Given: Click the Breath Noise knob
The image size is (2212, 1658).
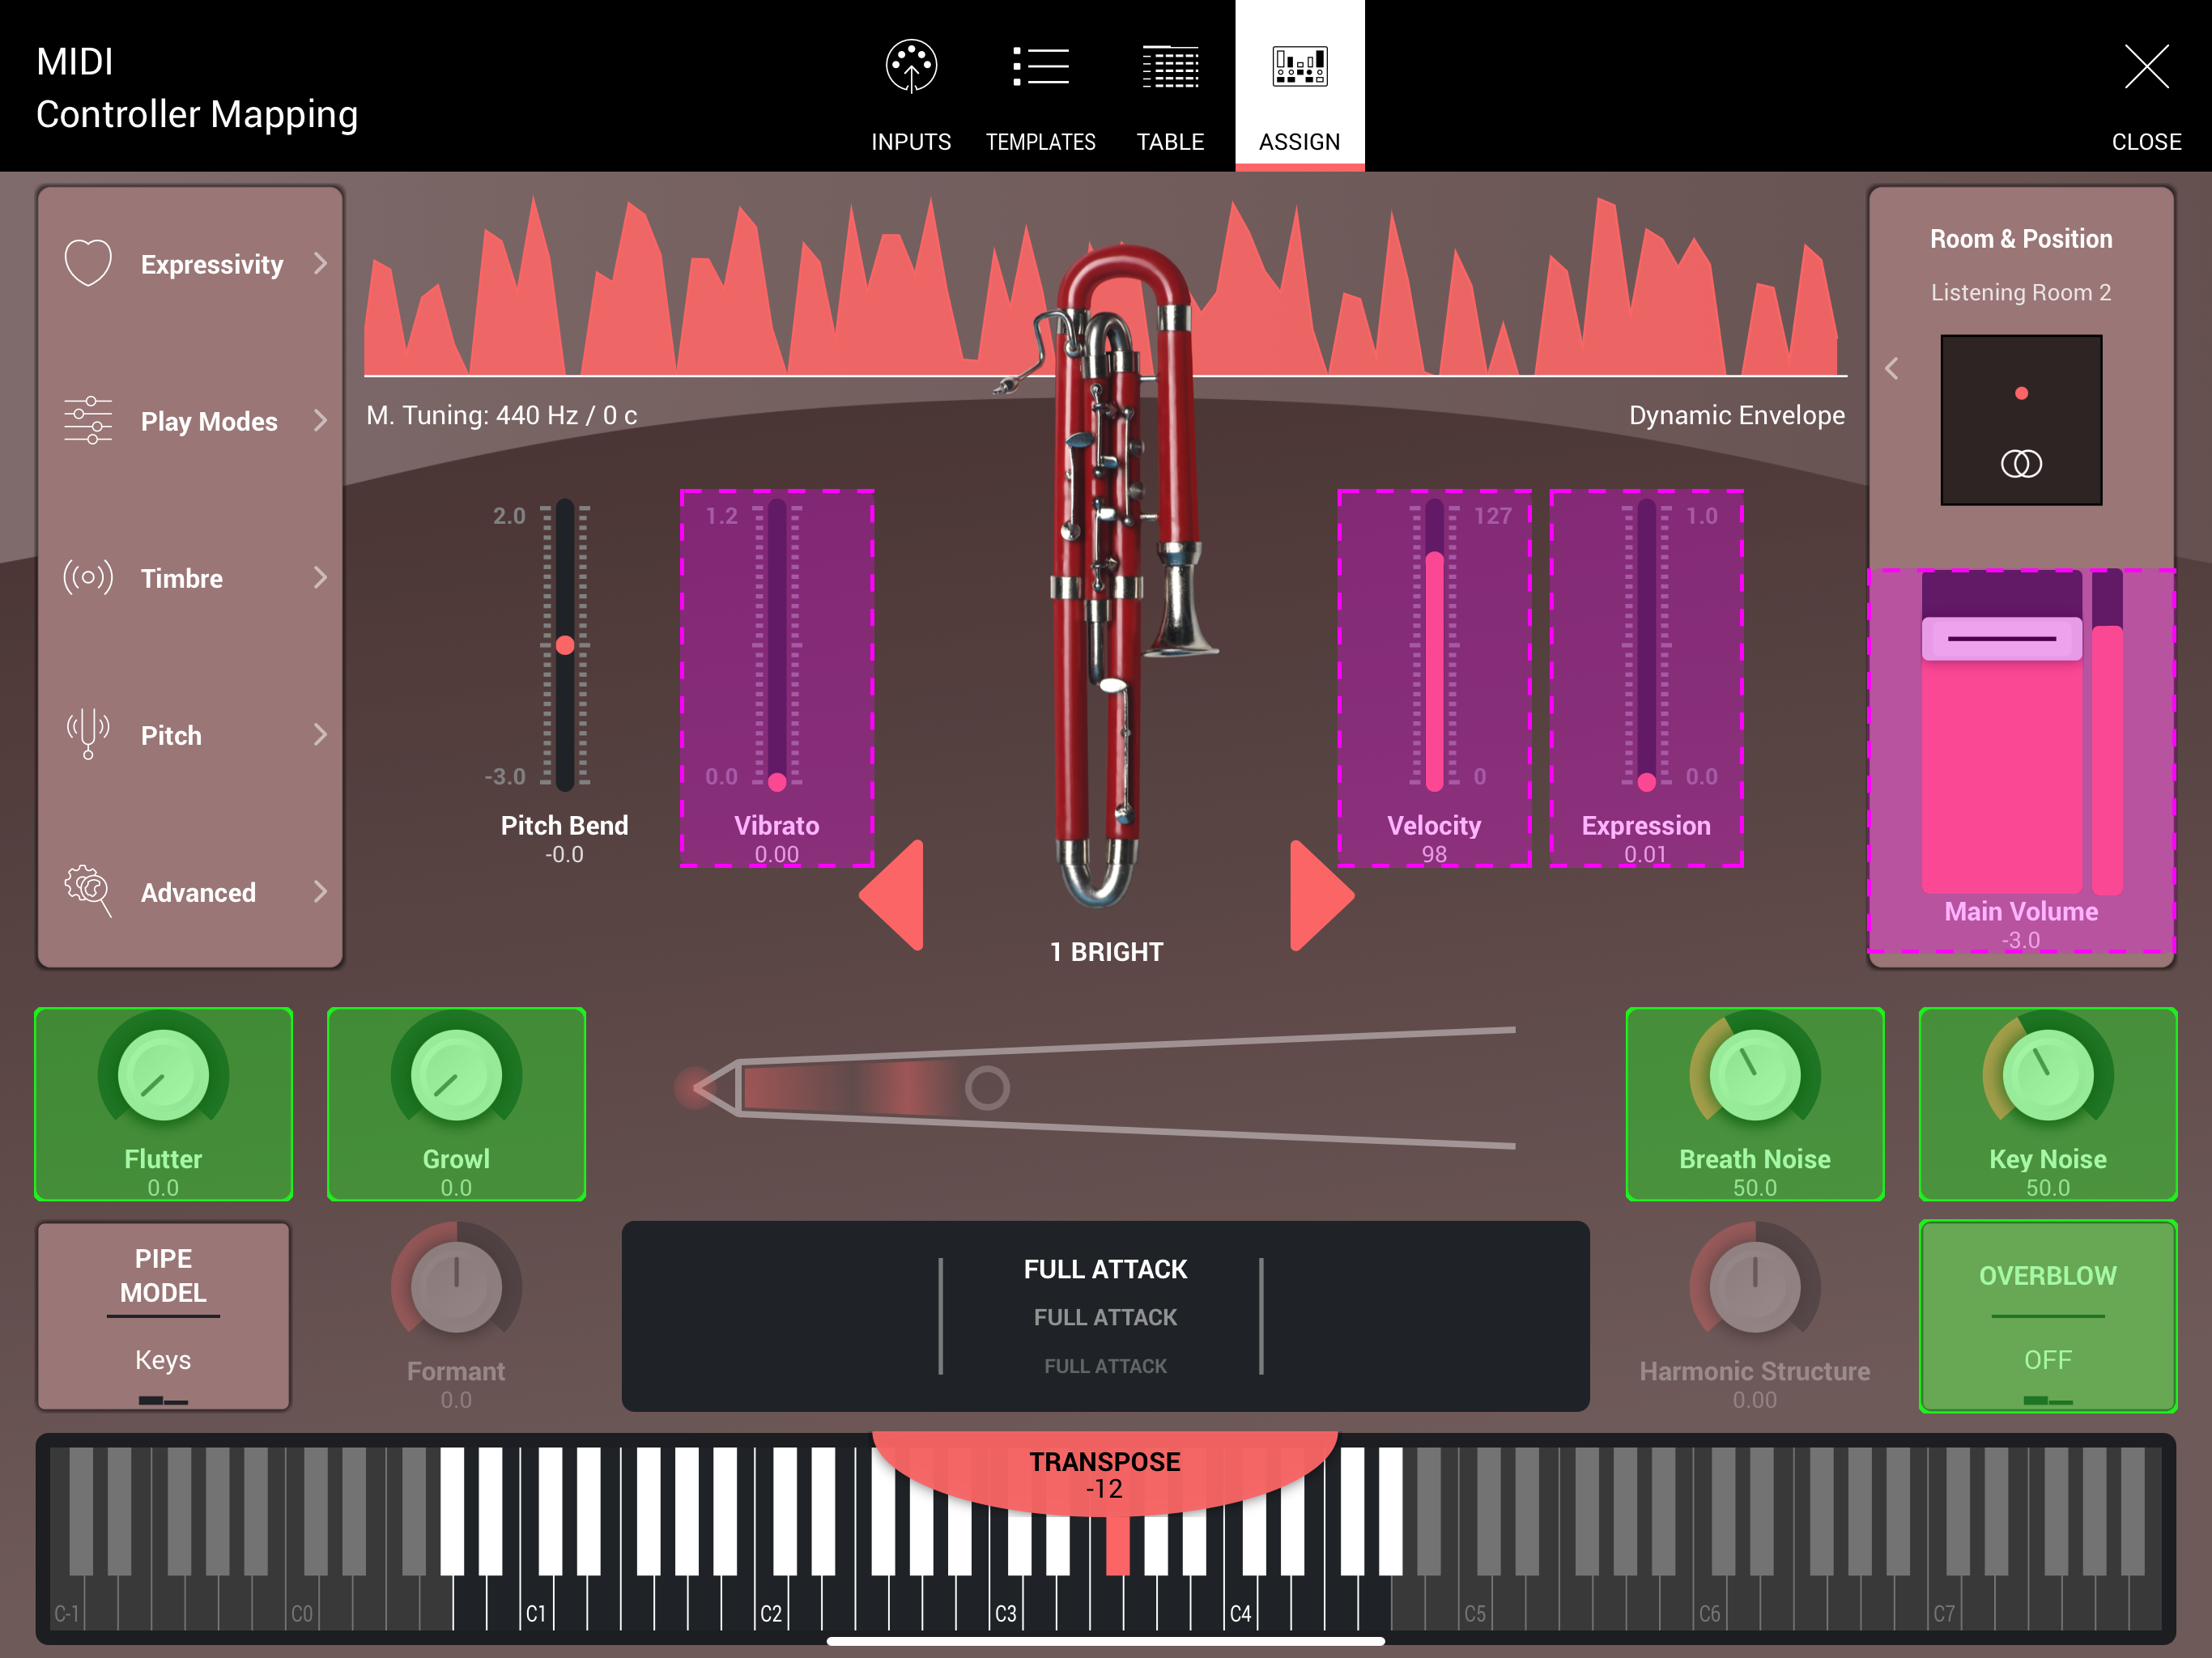Looking at the screenshot, I should tap(1755, 1075).
